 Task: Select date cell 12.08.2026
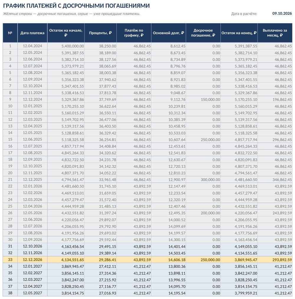pyautogui.click(x=32, y=233)
